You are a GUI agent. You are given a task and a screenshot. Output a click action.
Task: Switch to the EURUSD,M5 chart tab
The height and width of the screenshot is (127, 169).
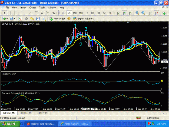pyautogui.click(x=26, y=113)
